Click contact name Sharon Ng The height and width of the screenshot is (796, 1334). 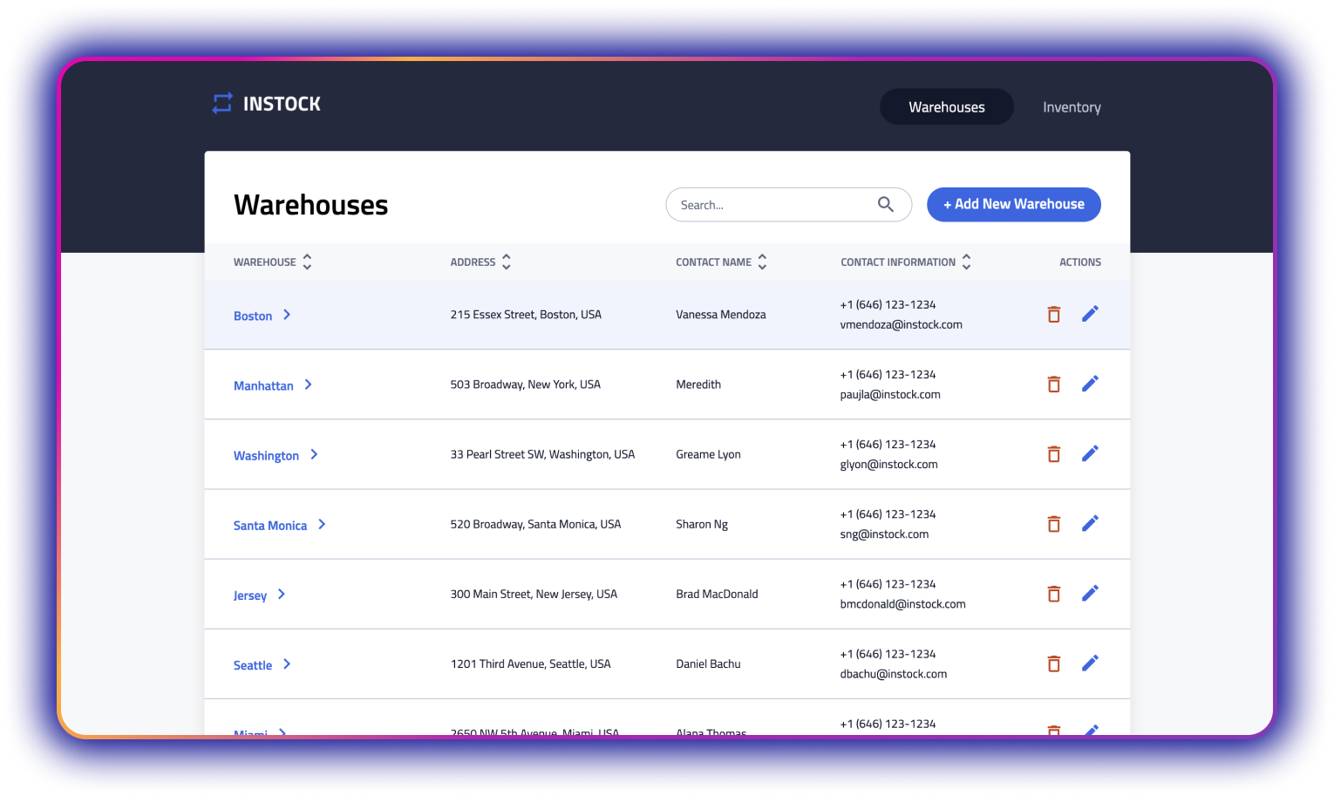(702, 524)
